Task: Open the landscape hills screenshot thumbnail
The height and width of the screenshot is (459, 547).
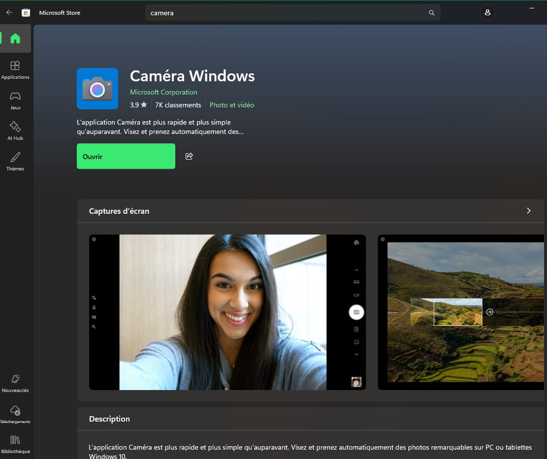Action: (x=463, y=312)
